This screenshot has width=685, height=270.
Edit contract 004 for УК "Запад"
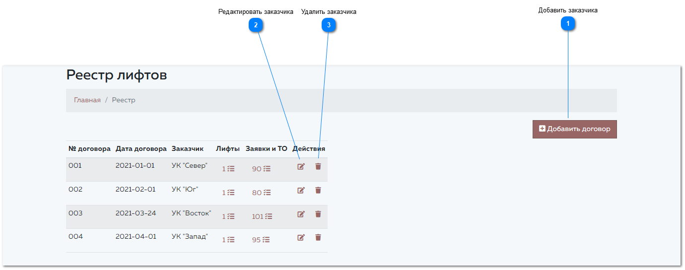pos(301,238)
